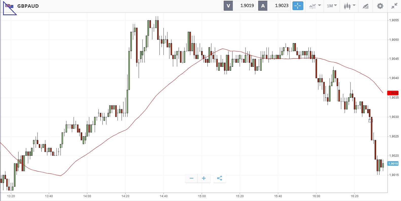Collapse chart with the shrink arrows icon
This screenshot has width=401, height=201.
[x=394, y=6]
